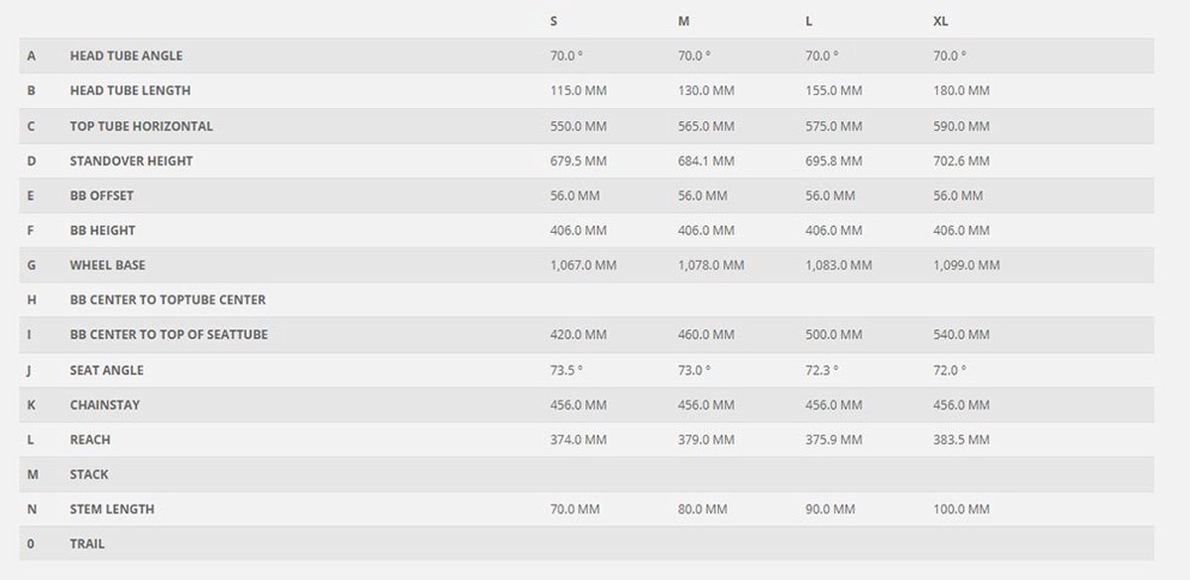Click the 1,099.0 MM wheel base value
1190x580 pixels.
(966, 266)
